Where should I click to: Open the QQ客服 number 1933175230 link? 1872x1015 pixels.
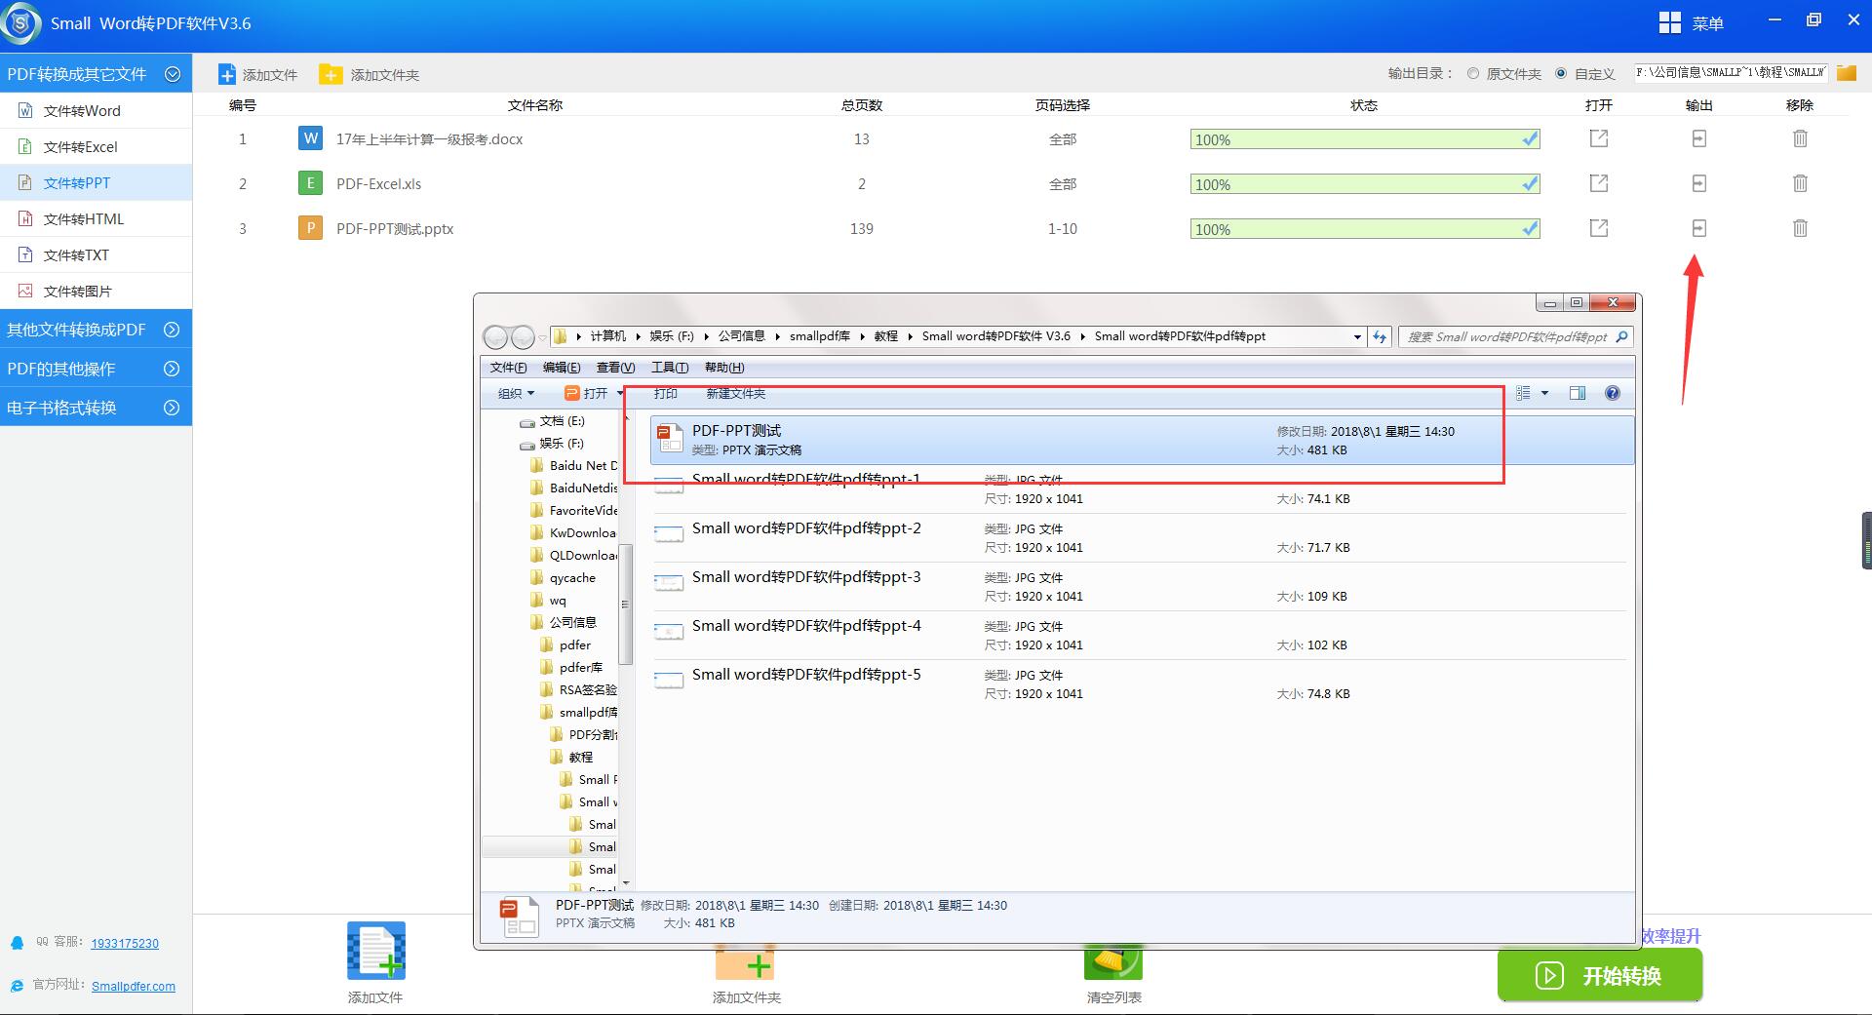click(x=125, y=944)
